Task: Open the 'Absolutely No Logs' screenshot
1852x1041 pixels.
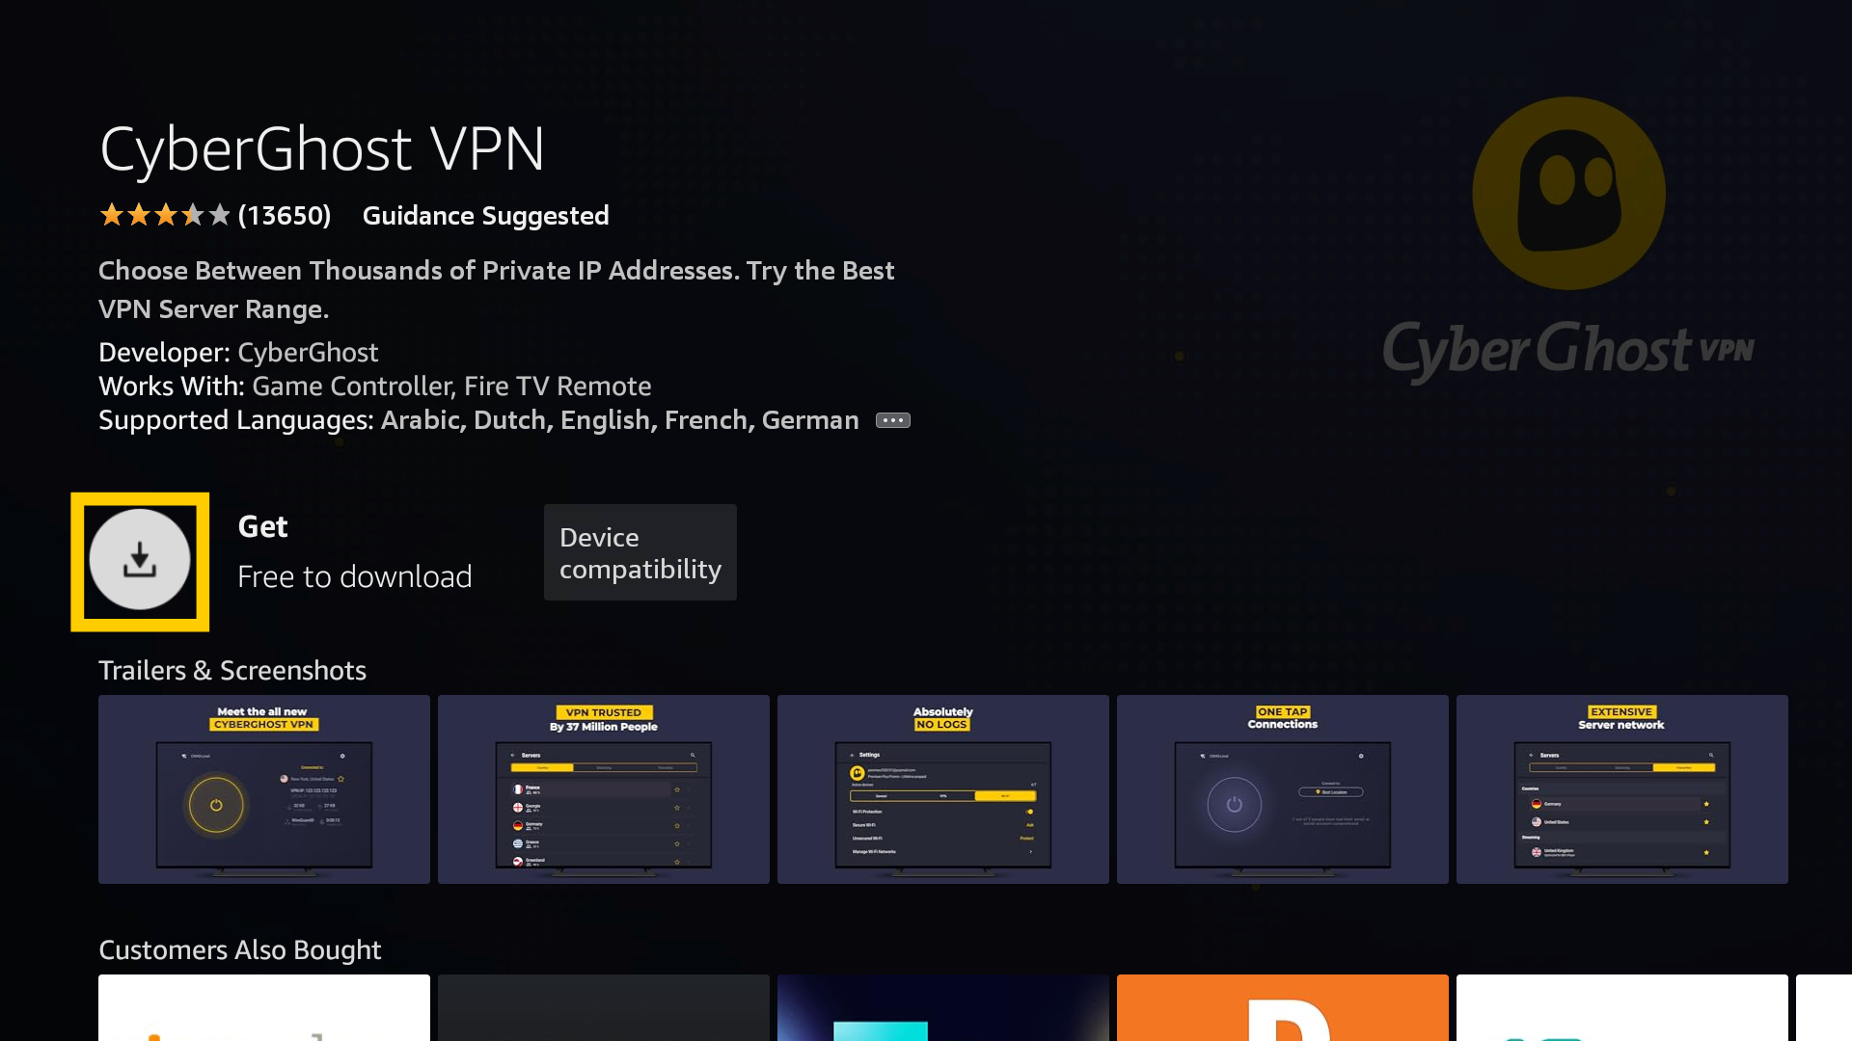Action: coord(943,789)
